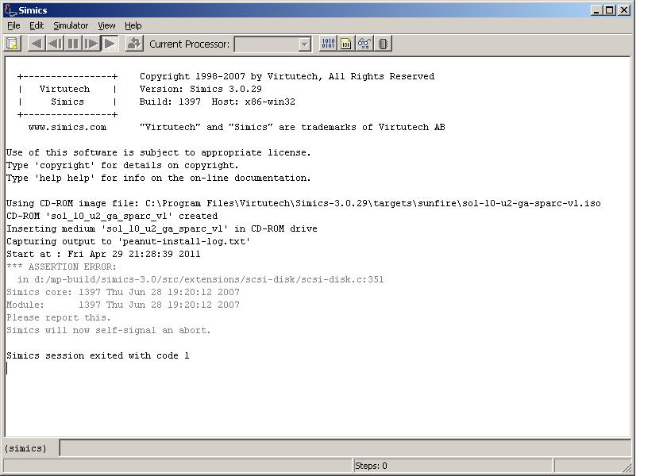Viewport: 667px width, 476px height.
Task: Click "Capturing output to 'peanut-install-log.txt'" line
Action: pyautogui.click(x=129, y=241)
